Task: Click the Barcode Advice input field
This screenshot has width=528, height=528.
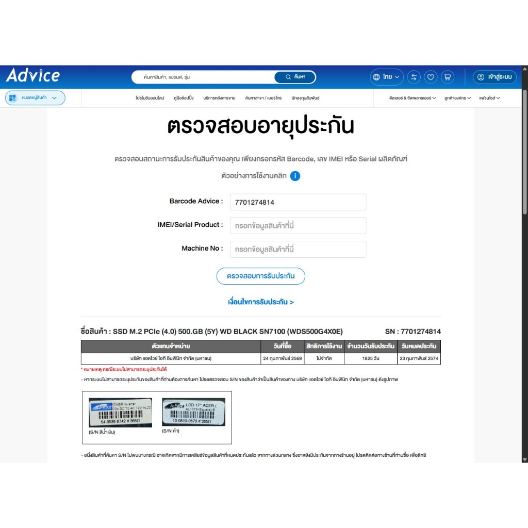Action: pos(298,202)
